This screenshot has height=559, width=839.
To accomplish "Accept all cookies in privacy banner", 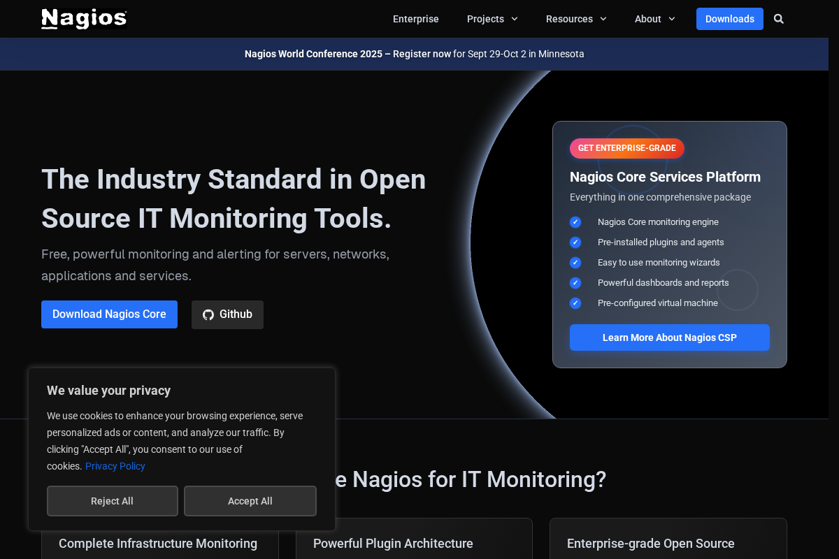I will tap(250, 501).
